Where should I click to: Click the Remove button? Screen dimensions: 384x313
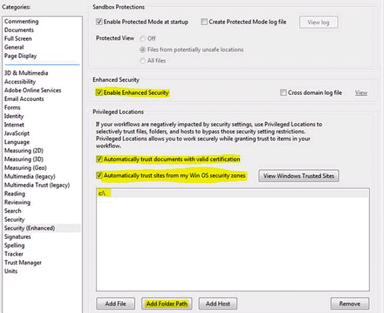coord(350,304)
